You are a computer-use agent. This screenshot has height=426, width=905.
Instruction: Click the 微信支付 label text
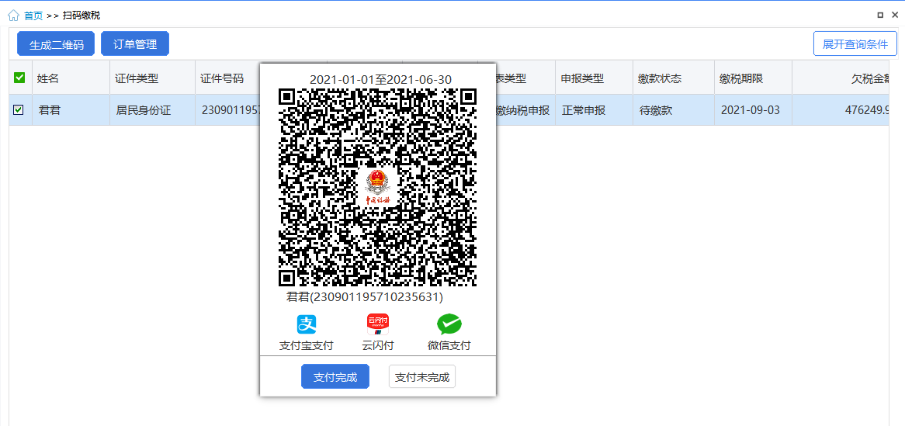[449, 345]
